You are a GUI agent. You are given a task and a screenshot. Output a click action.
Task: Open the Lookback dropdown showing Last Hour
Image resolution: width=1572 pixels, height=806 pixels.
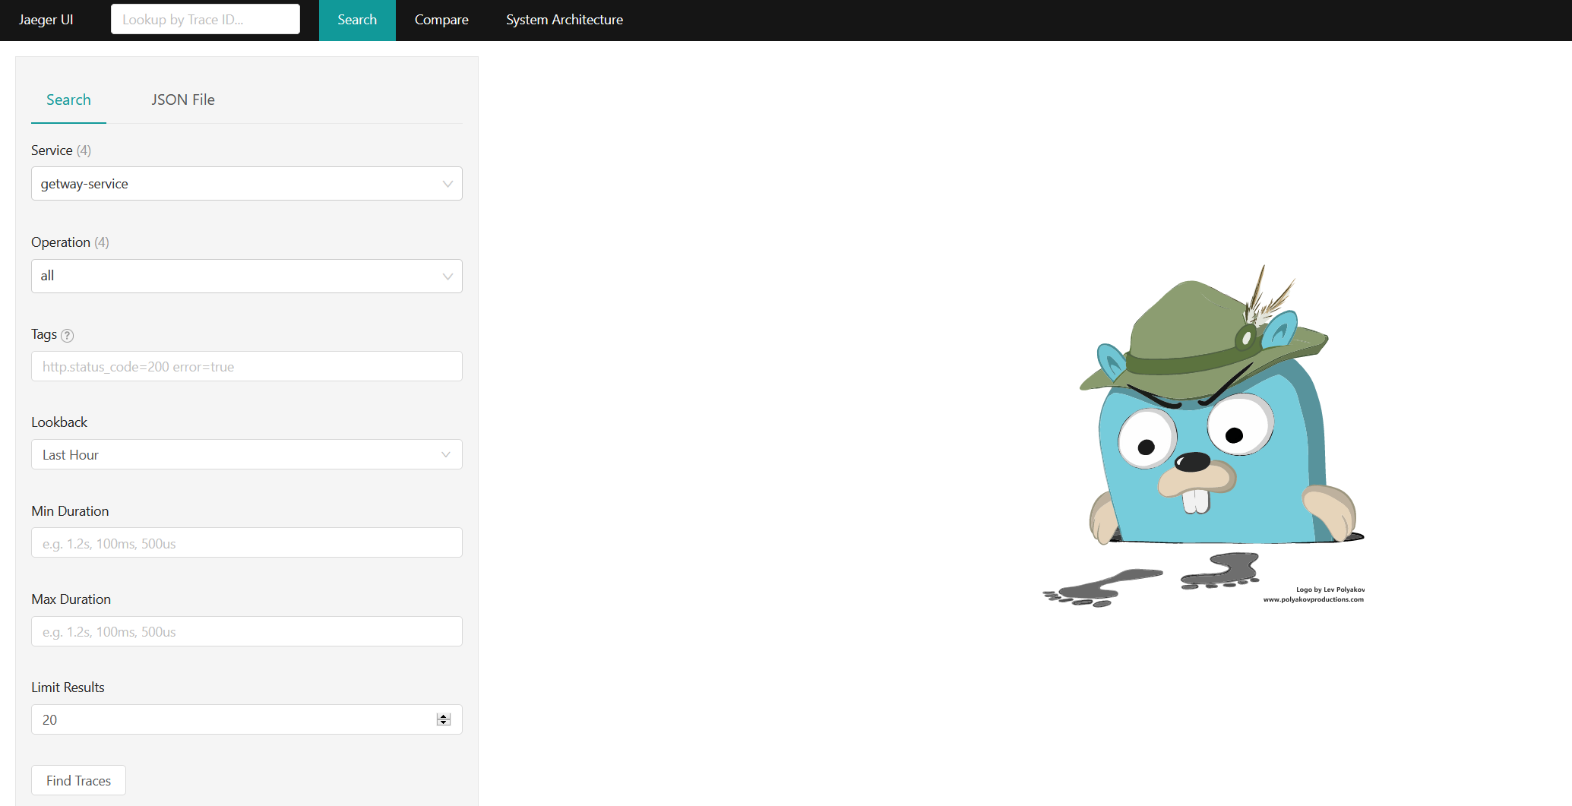coord(247,454)
